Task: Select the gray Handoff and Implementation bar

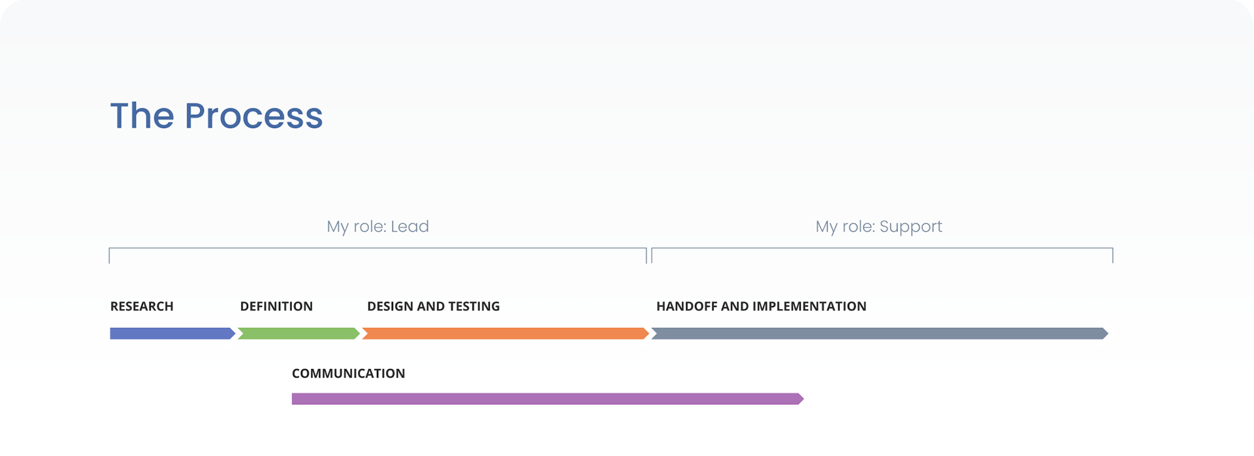Action: [878, 334]
